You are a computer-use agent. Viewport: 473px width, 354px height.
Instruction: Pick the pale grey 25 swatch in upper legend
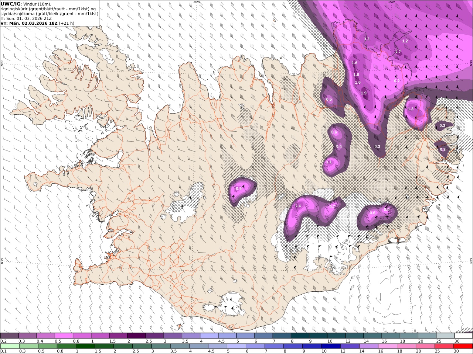445,336
